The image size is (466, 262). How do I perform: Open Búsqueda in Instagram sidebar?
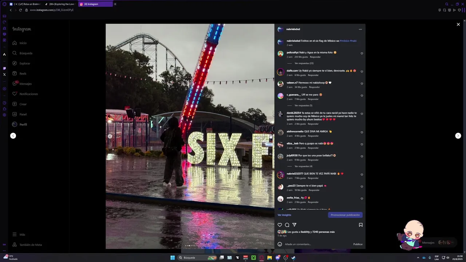[x=23, y=53]
